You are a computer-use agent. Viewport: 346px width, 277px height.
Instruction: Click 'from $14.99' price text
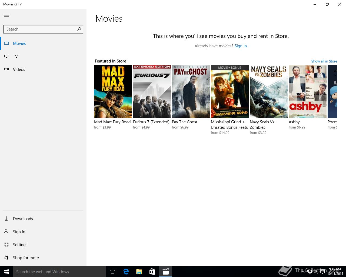[x=220, y=133]
